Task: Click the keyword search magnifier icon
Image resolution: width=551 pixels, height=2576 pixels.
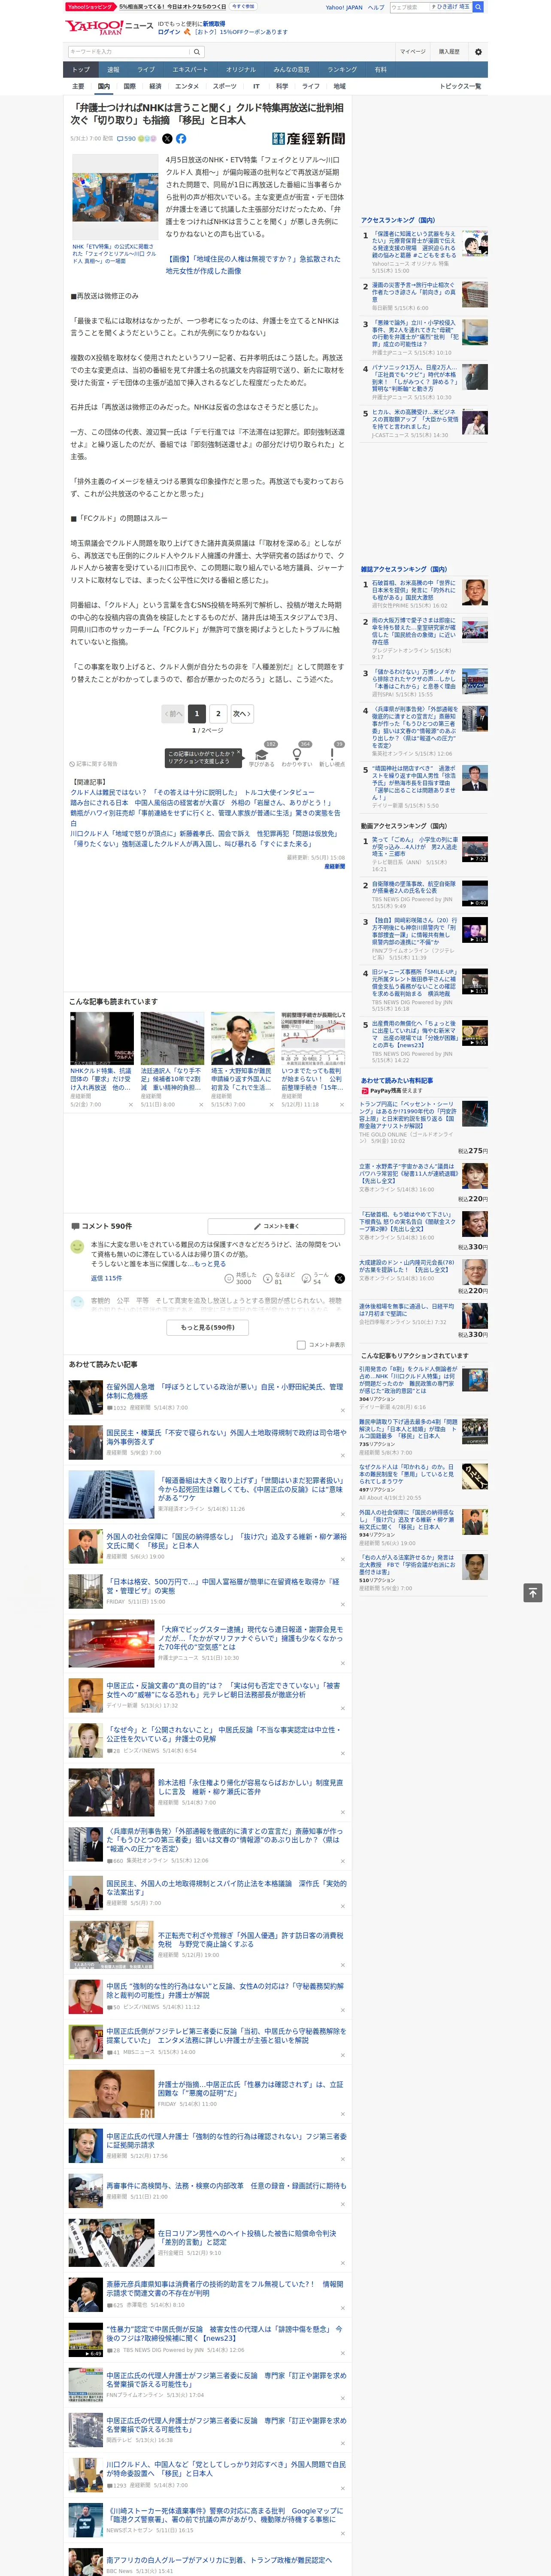Action: pos(198,51)
